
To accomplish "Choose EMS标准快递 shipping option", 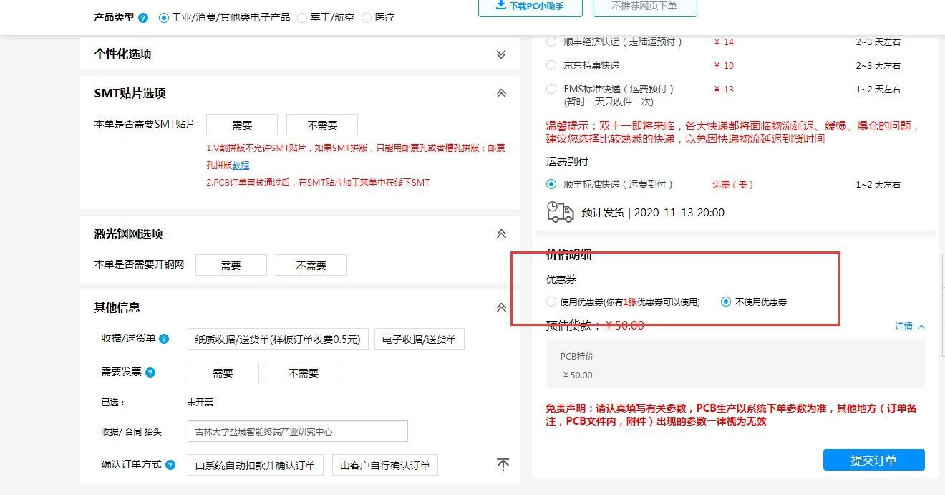I will [551, 89].
